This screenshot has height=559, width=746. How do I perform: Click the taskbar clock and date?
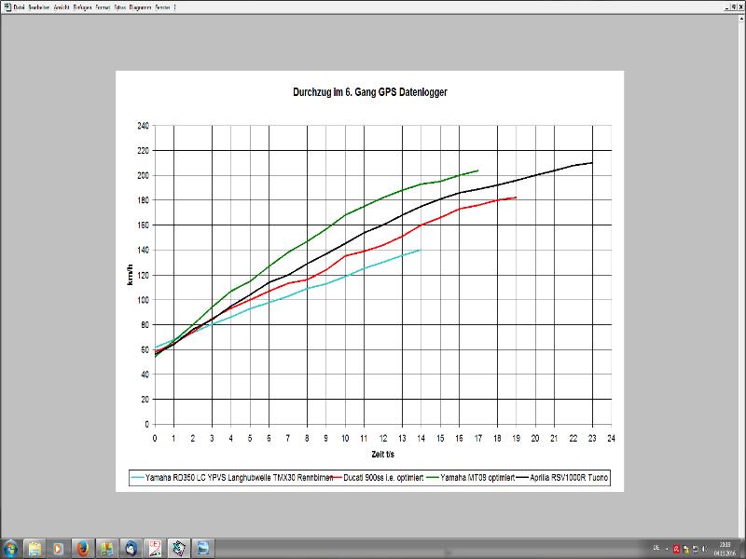(x=725, y=548)
